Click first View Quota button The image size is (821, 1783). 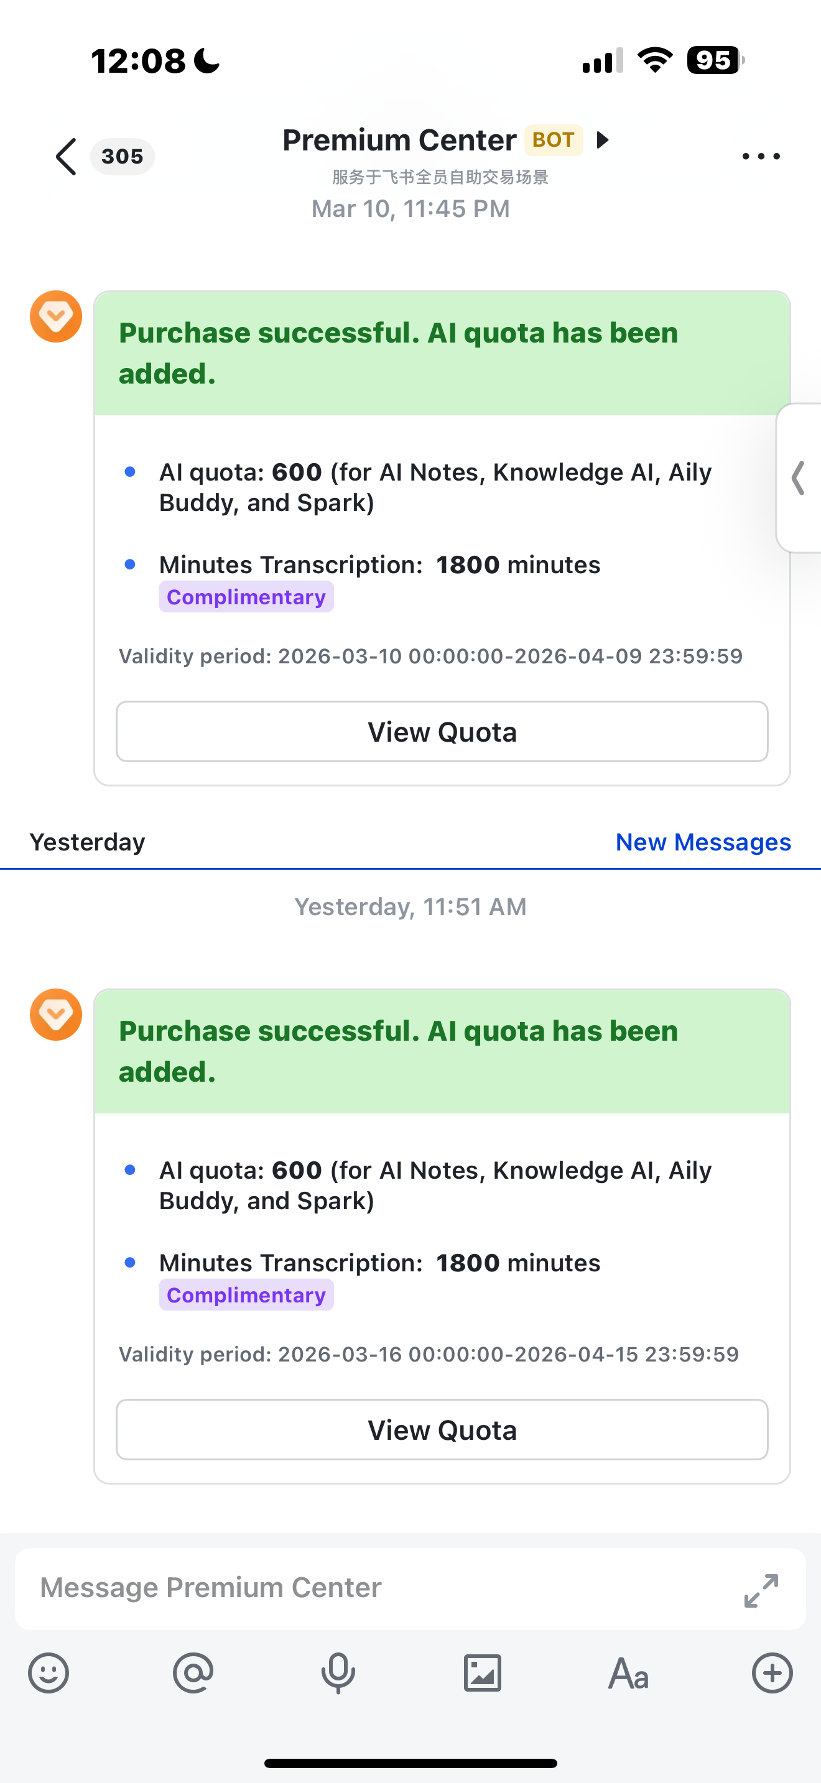click(442, 732)
